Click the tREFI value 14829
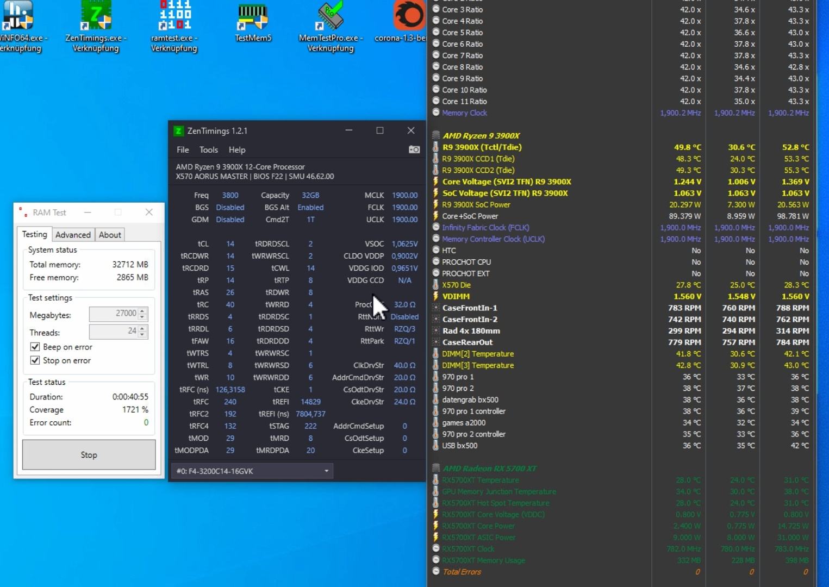This screenshot has height=587, width=829. 310,402
